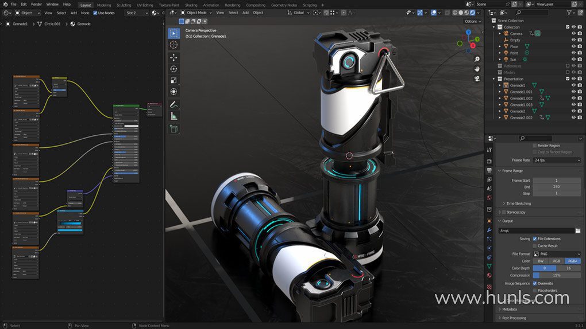
Task: Set color depth to 16
Action: pos(568,268)
